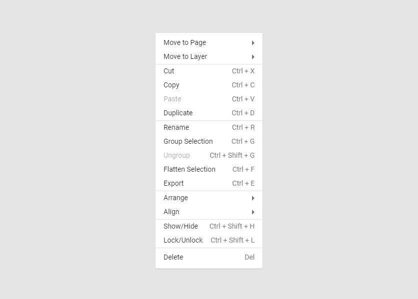Click the disabled Paste entry
Image resolution: width=418 pixels, height=299 pixels.
pyautogui.click(x=172, y=99)
